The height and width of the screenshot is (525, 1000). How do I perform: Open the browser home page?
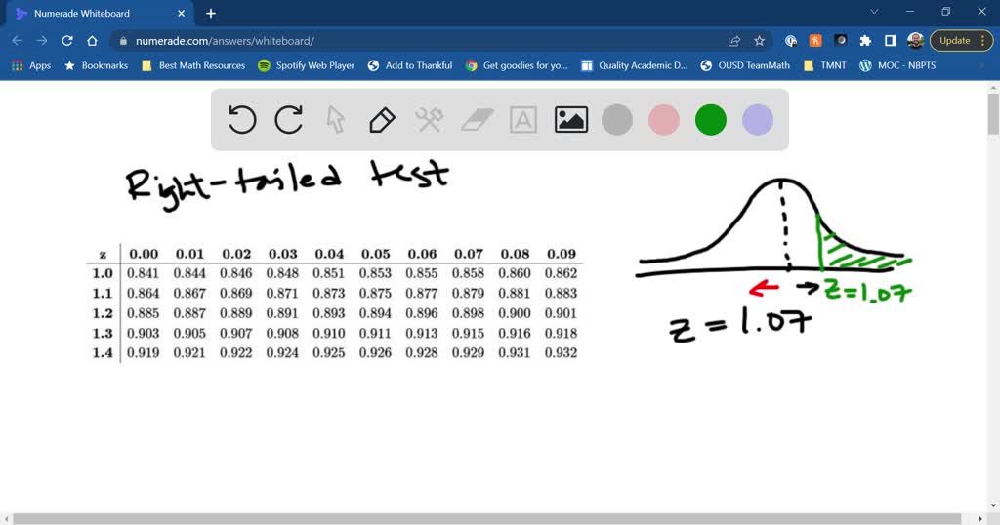coord(92,41)
